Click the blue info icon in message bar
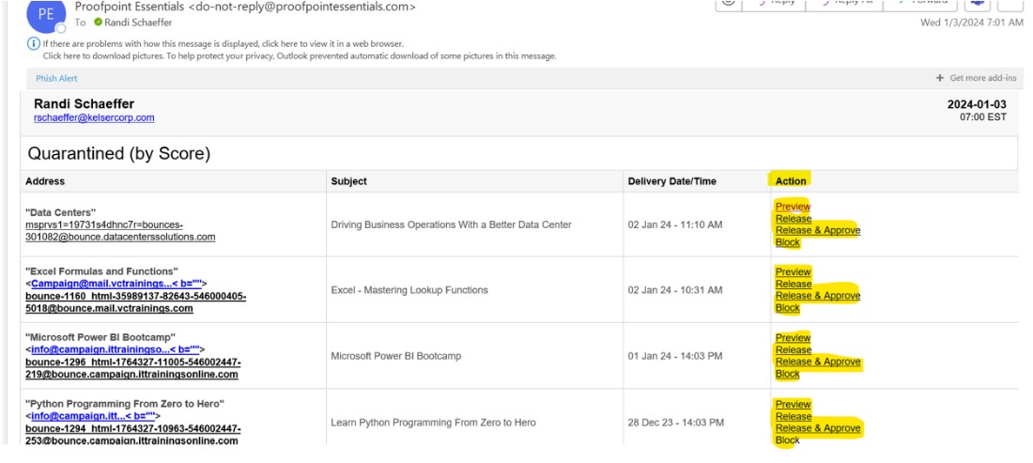1033x463 pixels. coord(34,43)
